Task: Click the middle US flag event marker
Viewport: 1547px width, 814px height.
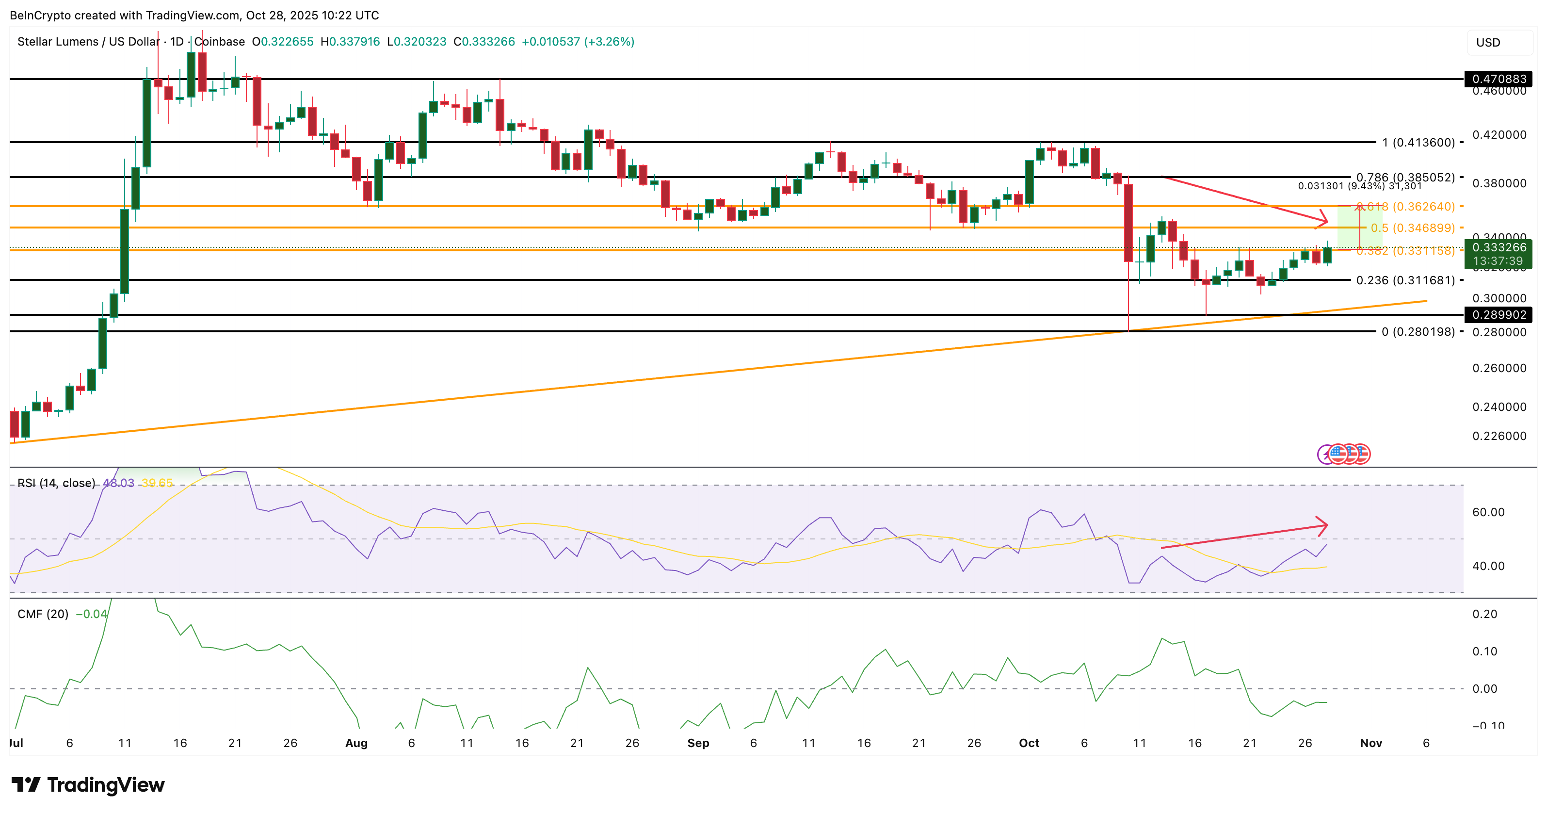Action: click(1353, 454)
